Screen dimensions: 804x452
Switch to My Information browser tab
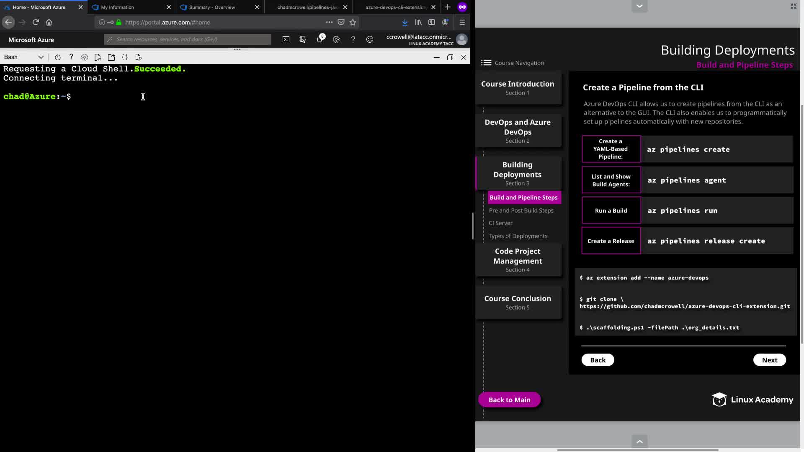(118, 7)
